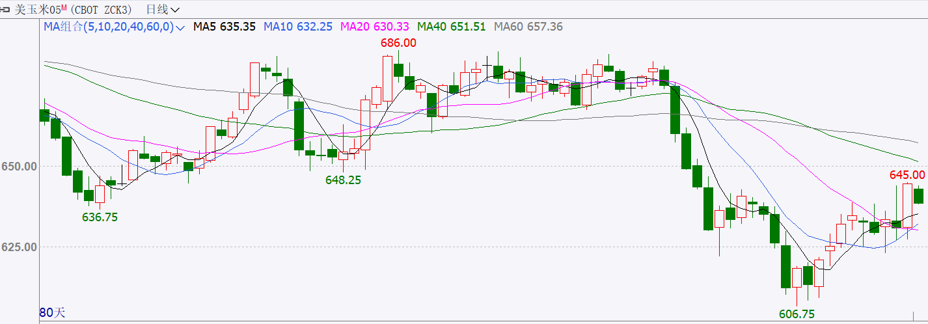Open the 日线 period dropdown
This screenshot has width=928, height=324.
(163, 9)
